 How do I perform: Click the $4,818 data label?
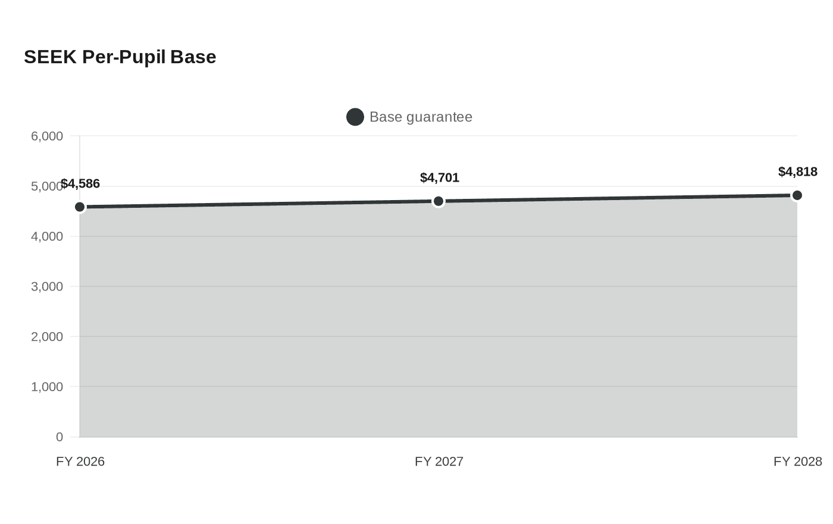798,172
